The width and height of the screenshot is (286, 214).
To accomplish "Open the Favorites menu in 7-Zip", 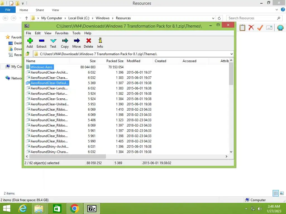I will tap(62, 33).
